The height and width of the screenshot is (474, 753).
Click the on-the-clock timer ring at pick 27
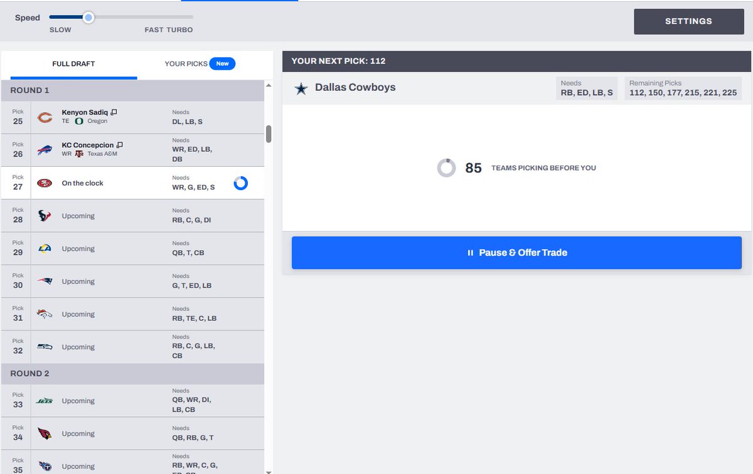tap(240, 183)
